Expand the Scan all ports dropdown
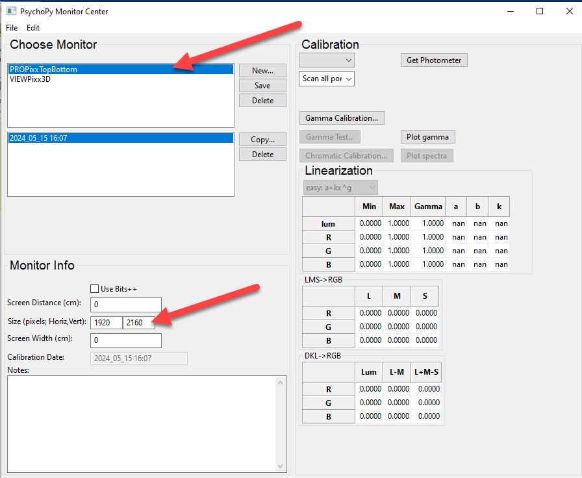 pyautogui.click(x=327, y=79)
